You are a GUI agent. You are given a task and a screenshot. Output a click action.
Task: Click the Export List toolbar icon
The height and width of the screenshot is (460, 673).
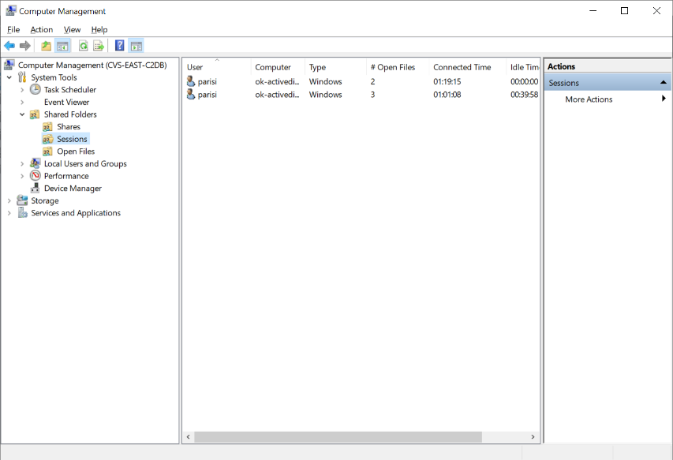tap(99, 46)
